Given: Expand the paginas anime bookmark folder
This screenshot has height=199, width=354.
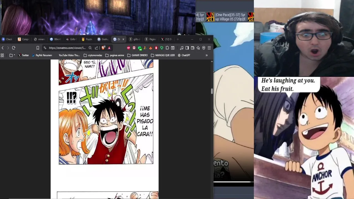Looking at the screenshot, I should tap(115, 55).
